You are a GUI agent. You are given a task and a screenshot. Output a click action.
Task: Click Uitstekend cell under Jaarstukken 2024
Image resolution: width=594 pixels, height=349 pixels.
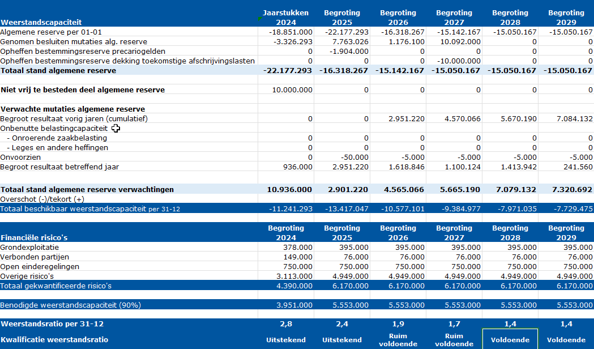[285, 340]
